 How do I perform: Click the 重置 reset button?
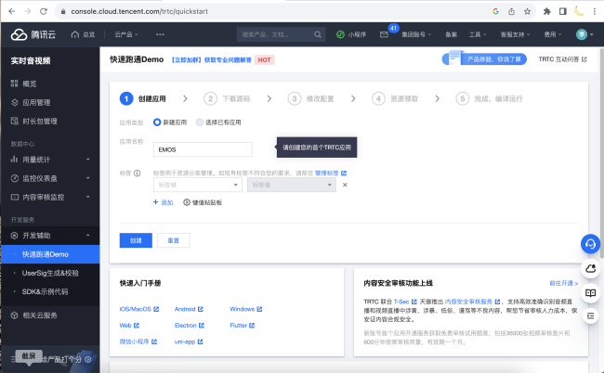pos(174,240)
